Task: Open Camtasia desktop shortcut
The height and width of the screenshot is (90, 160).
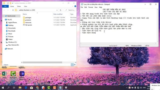Action: click(13, 75)
